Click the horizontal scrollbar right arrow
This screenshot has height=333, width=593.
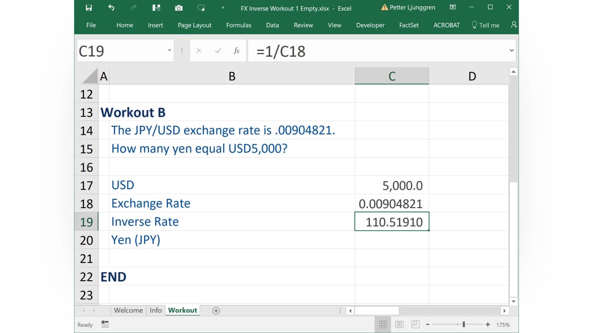(x=504, y=311)
